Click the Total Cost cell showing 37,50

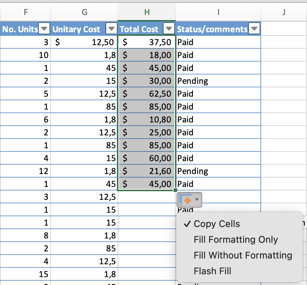click(146, 42)
